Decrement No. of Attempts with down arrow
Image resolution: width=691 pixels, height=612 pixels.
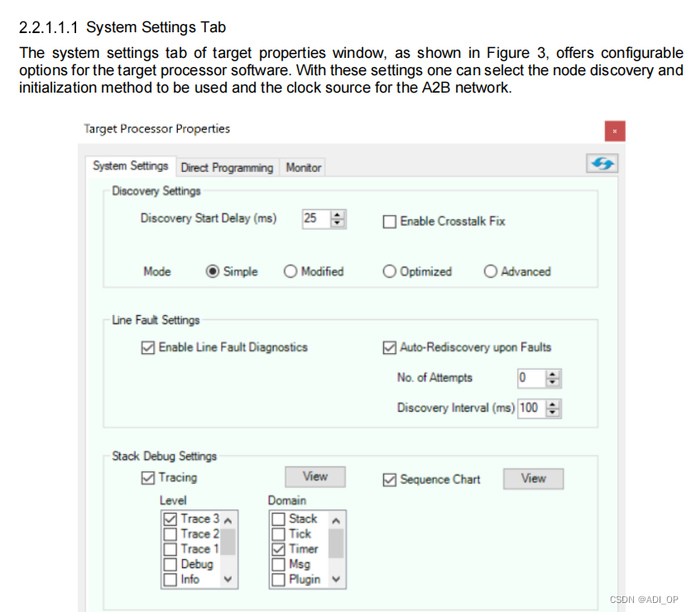tap(553, 382)
